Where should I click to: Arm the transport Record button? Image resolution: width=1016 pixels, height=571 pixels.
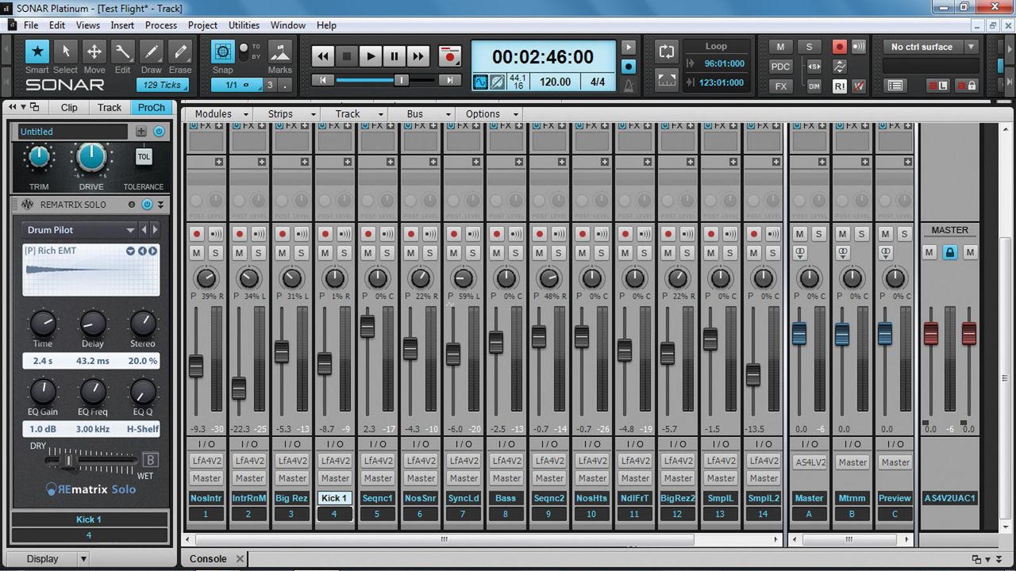(x=450, y=56)
